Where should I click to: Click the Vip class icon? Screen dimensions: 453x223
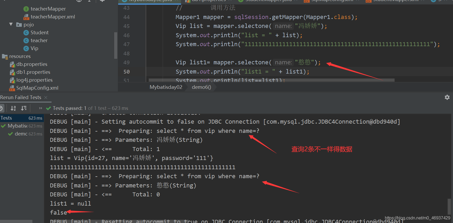click(x=26, y=49)
